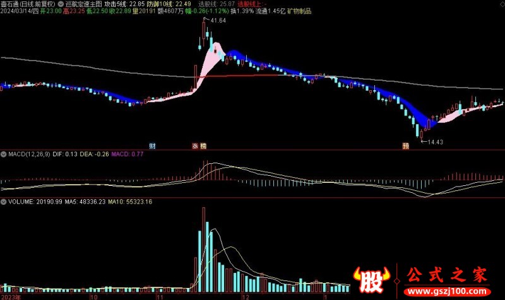Collapse the MACD indicator panel
Screen dimensions: 505x300
point(4,153)
